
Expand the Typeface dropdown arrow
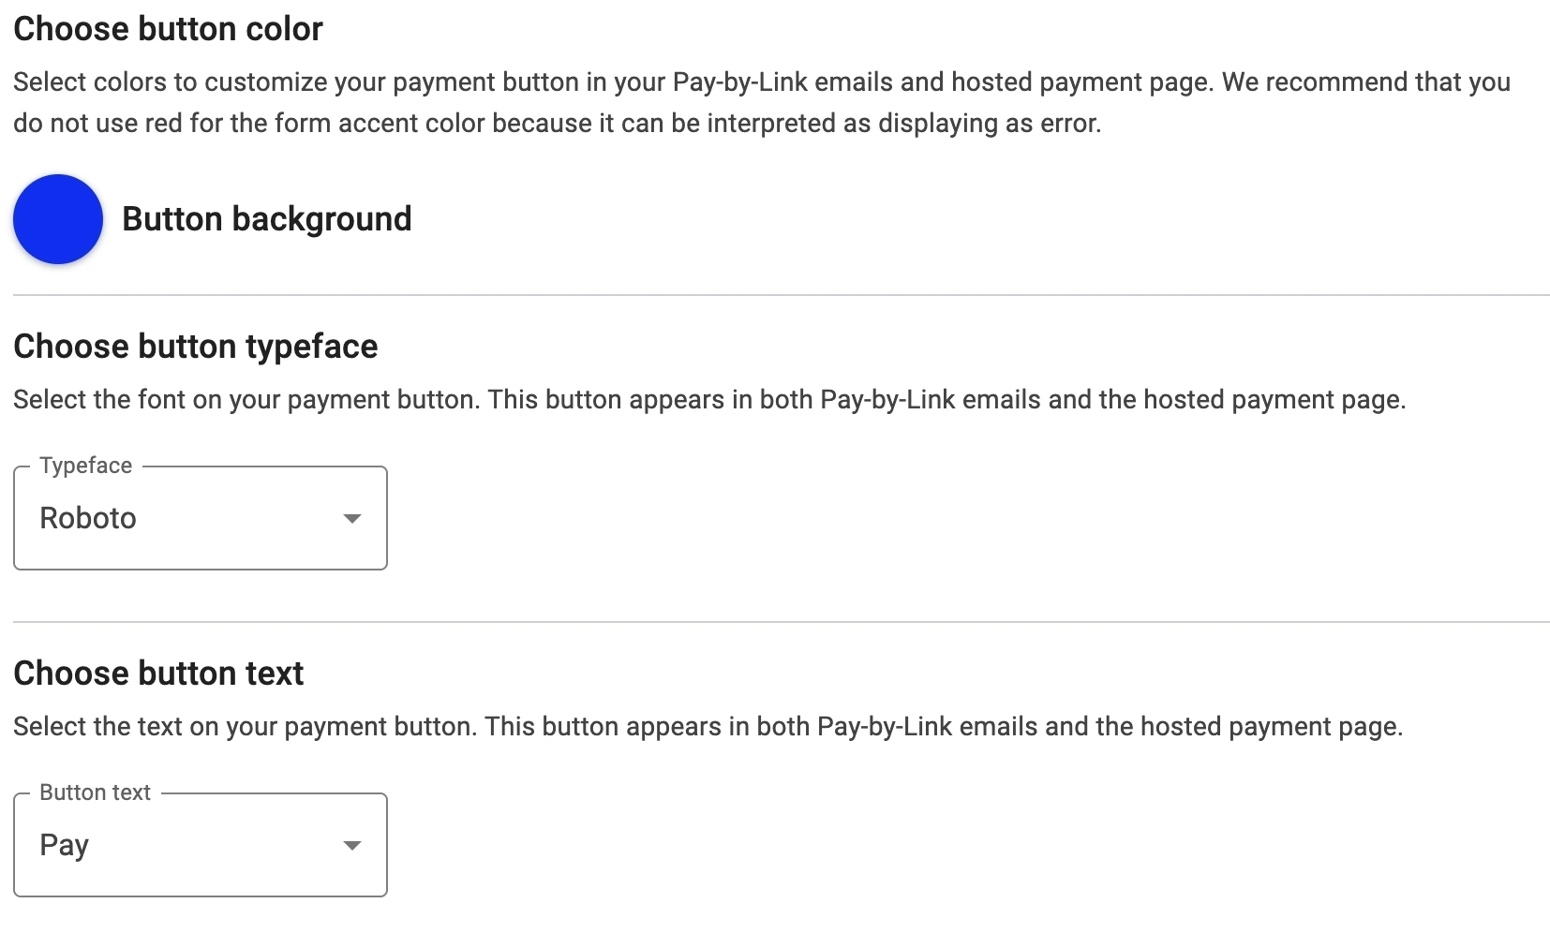click(352, 518)
